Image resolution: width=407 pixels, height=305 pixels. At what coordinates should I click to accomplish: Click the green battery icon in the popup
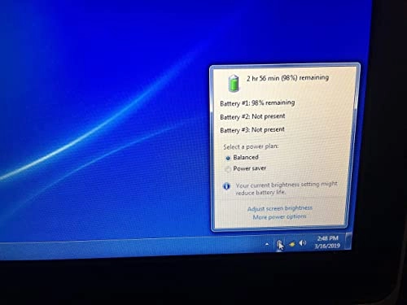point(234,83)
